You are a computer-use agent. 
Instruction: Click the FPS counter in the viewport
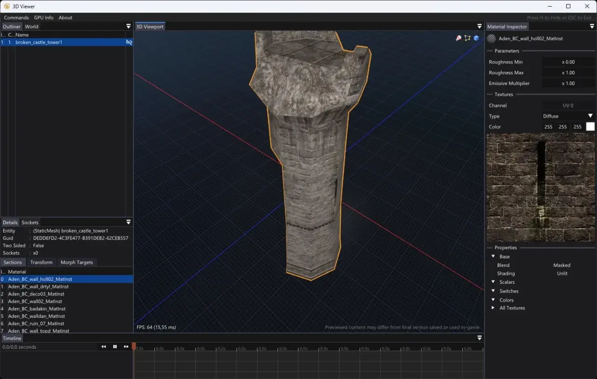[x=156, y=327]
